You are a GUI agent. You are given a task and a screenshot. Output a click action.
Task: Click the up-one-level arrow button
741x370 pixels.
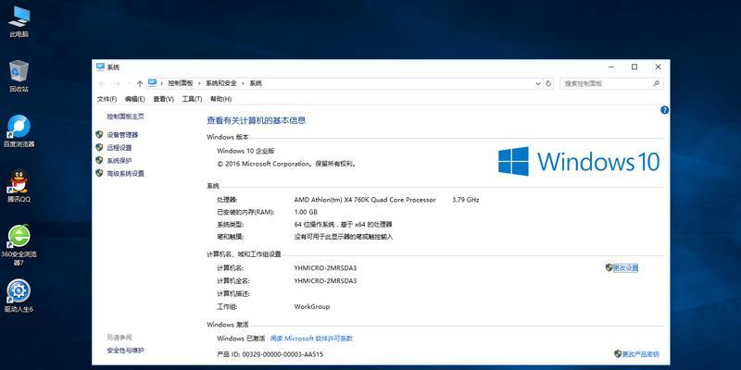140,83
